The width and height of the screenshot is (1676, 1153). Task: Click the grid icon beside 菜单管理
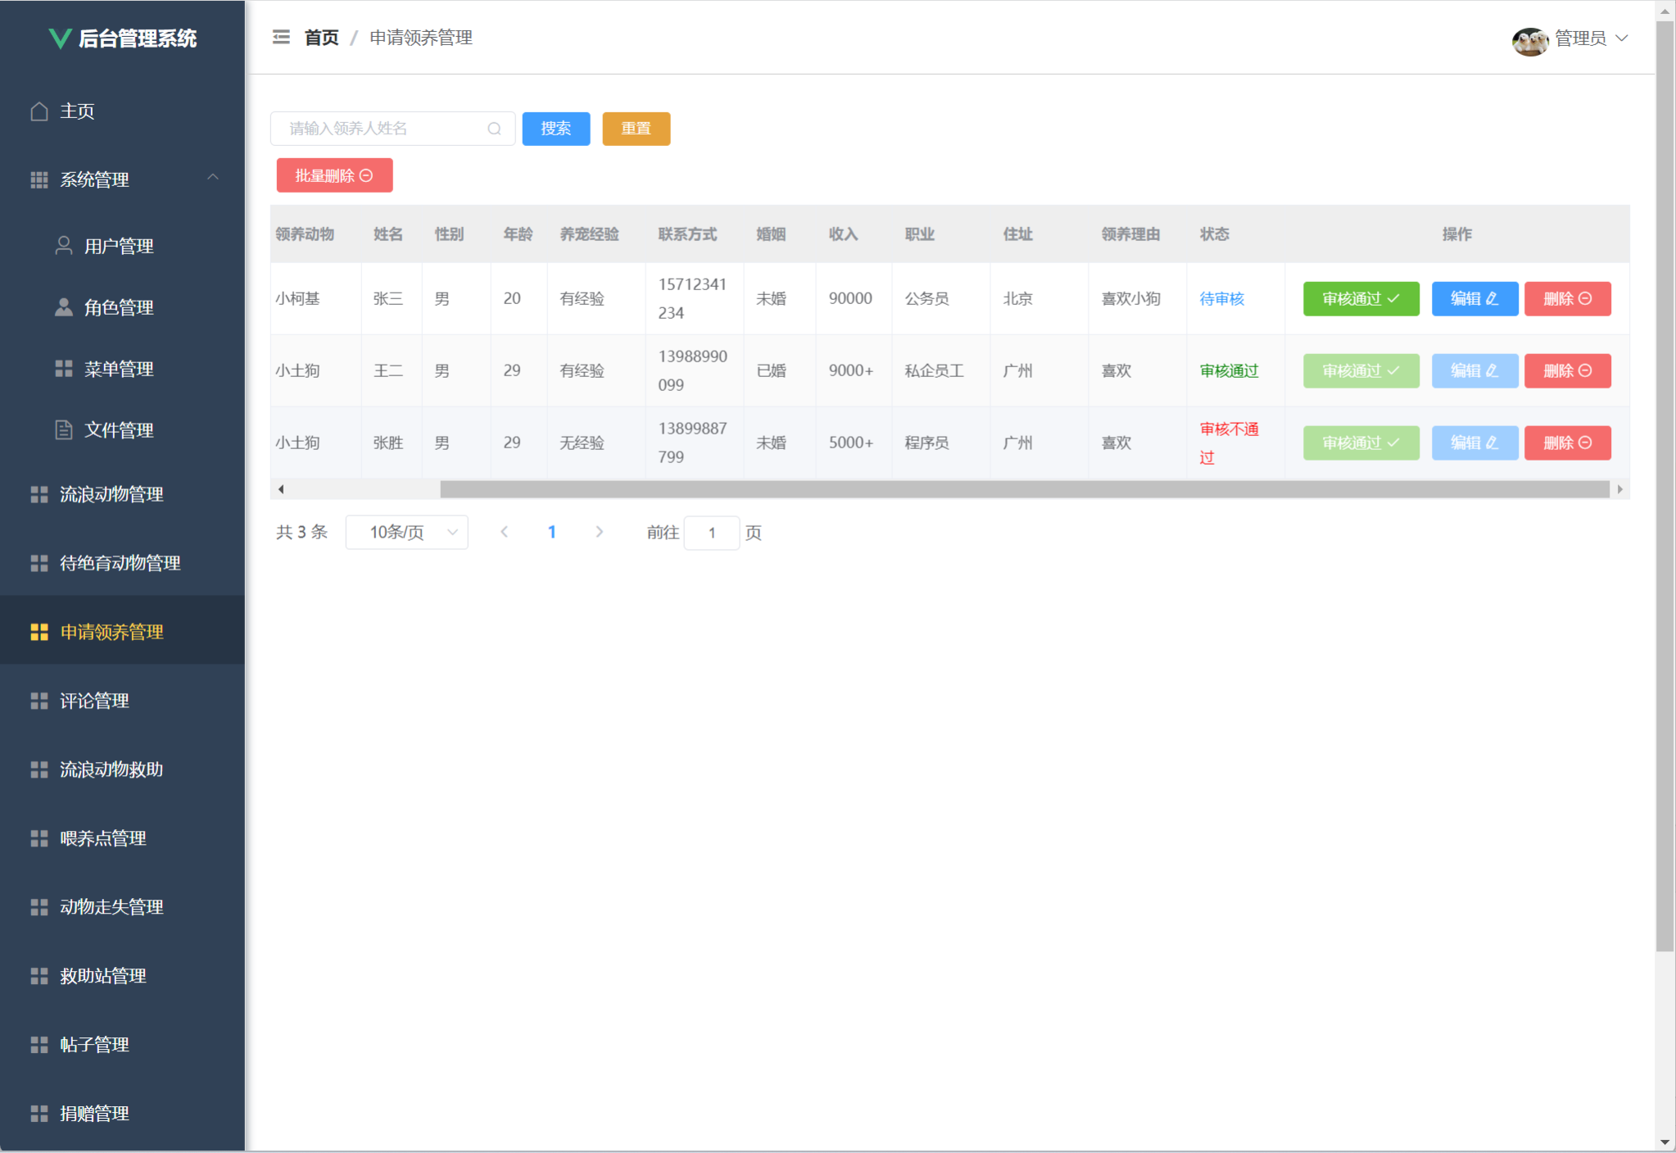tap(64, 369)
